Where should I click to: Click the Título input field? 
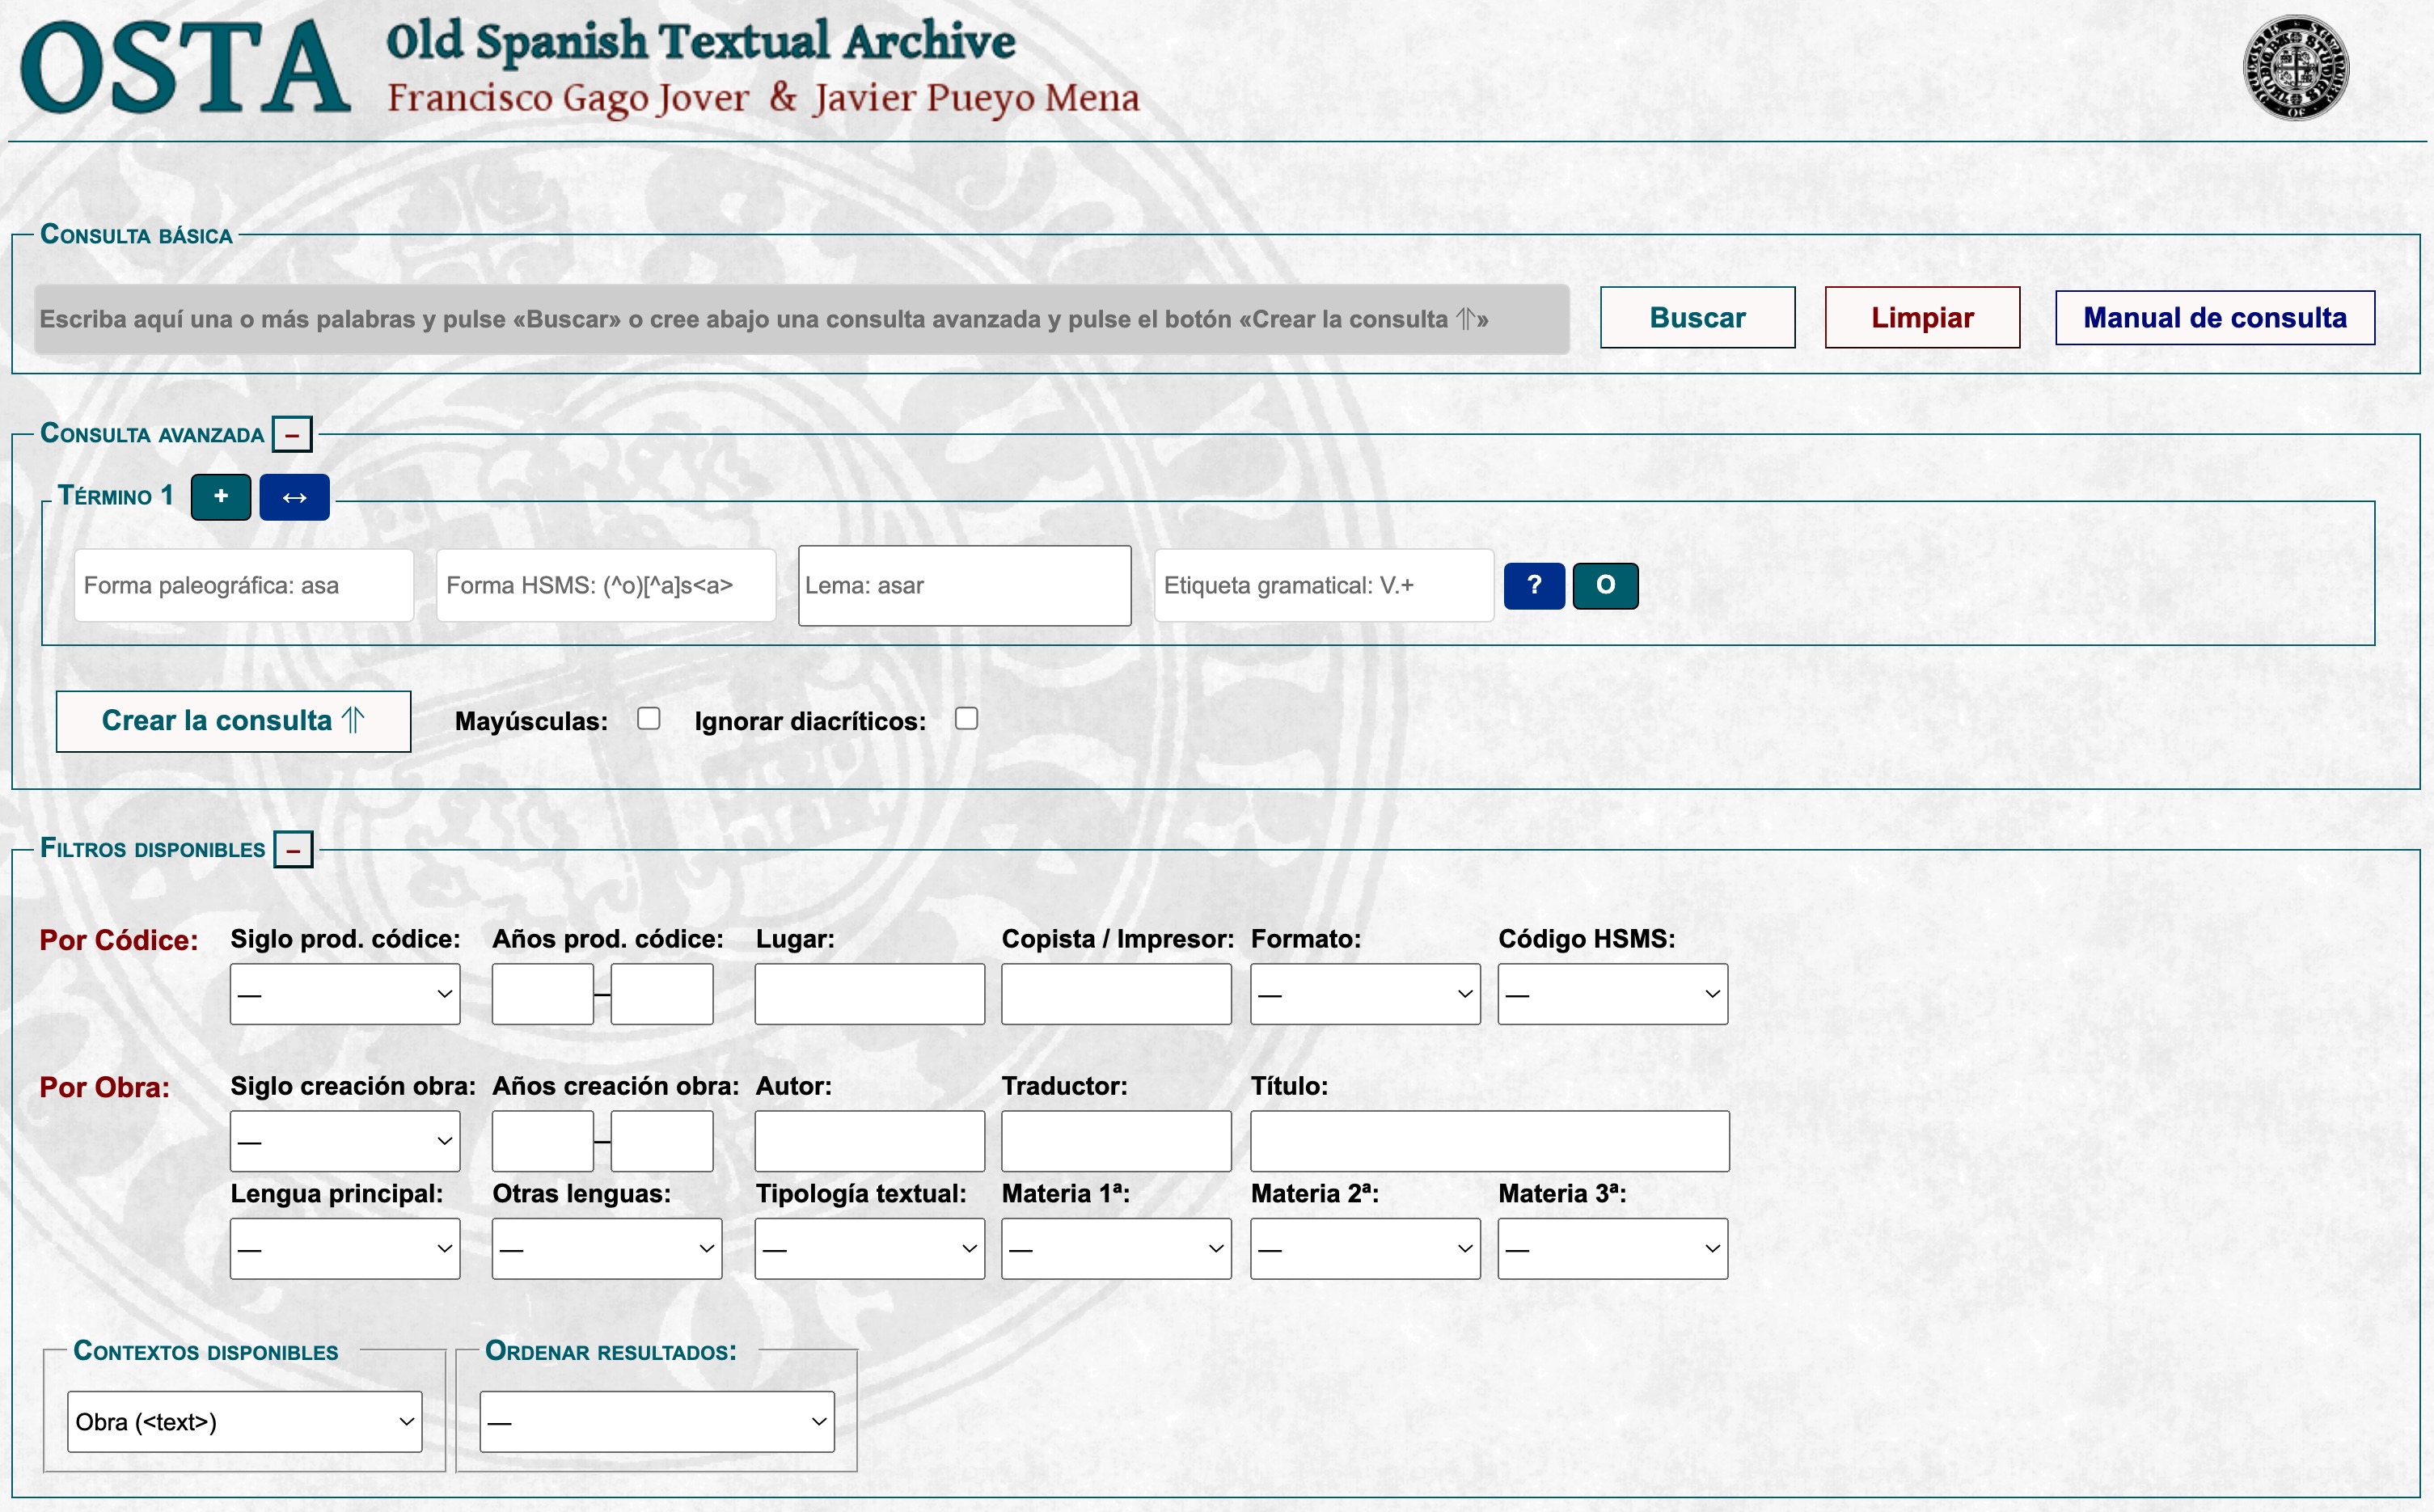[1489, 1141]
